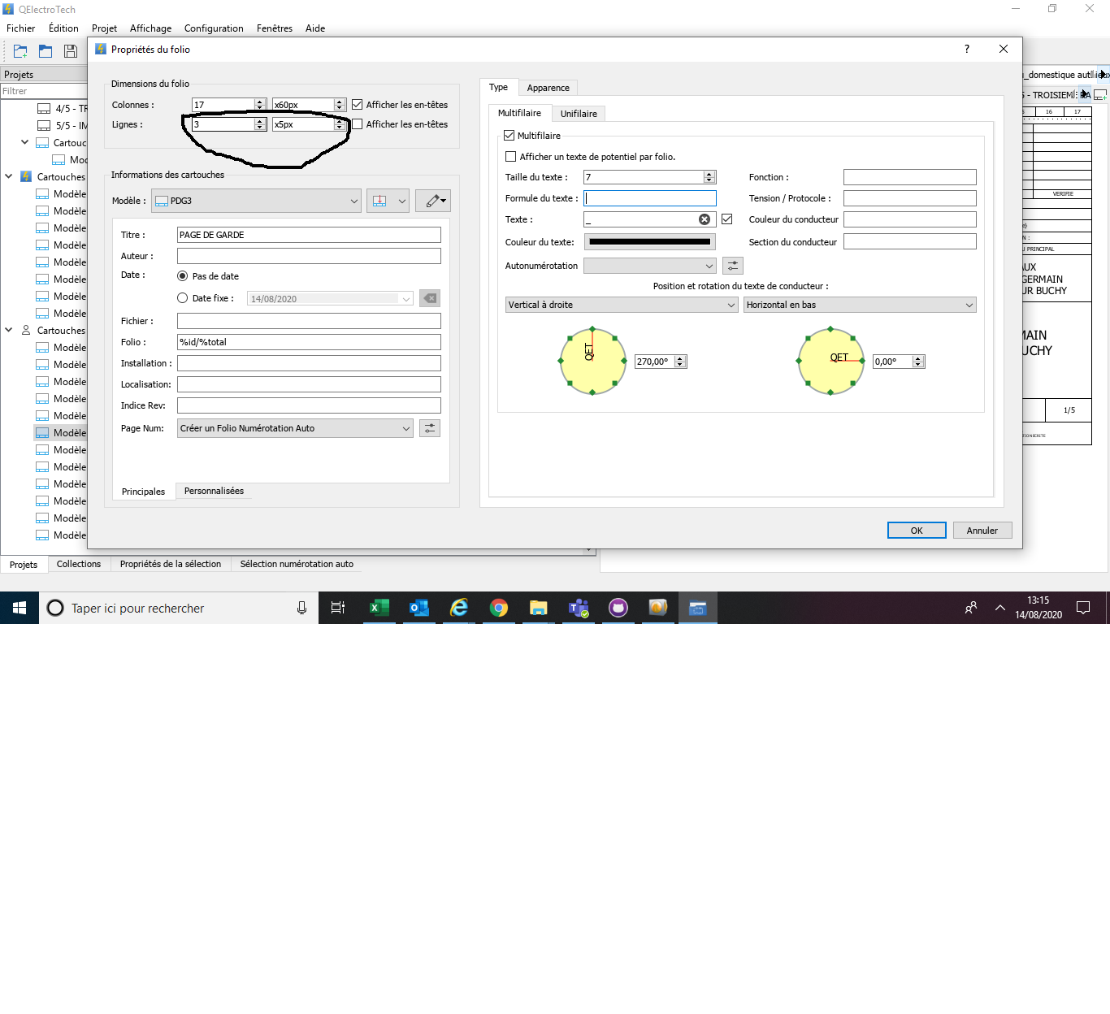Click the clear date eraser icon
Screen dimensions: 1110x1014
[430, 298]
